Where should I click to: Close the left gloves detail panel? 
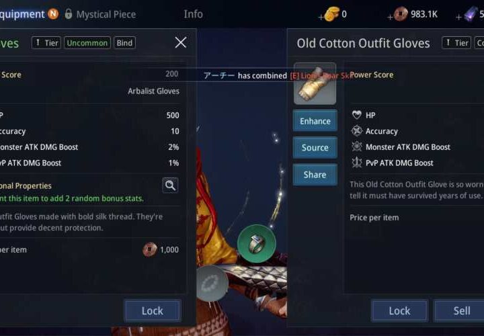point(181,42)
